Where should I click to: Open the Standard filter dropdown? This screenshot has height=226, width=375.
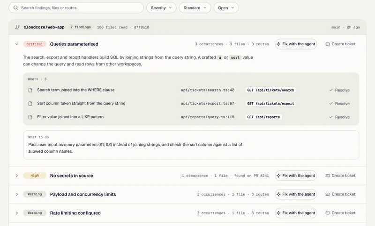195,7
